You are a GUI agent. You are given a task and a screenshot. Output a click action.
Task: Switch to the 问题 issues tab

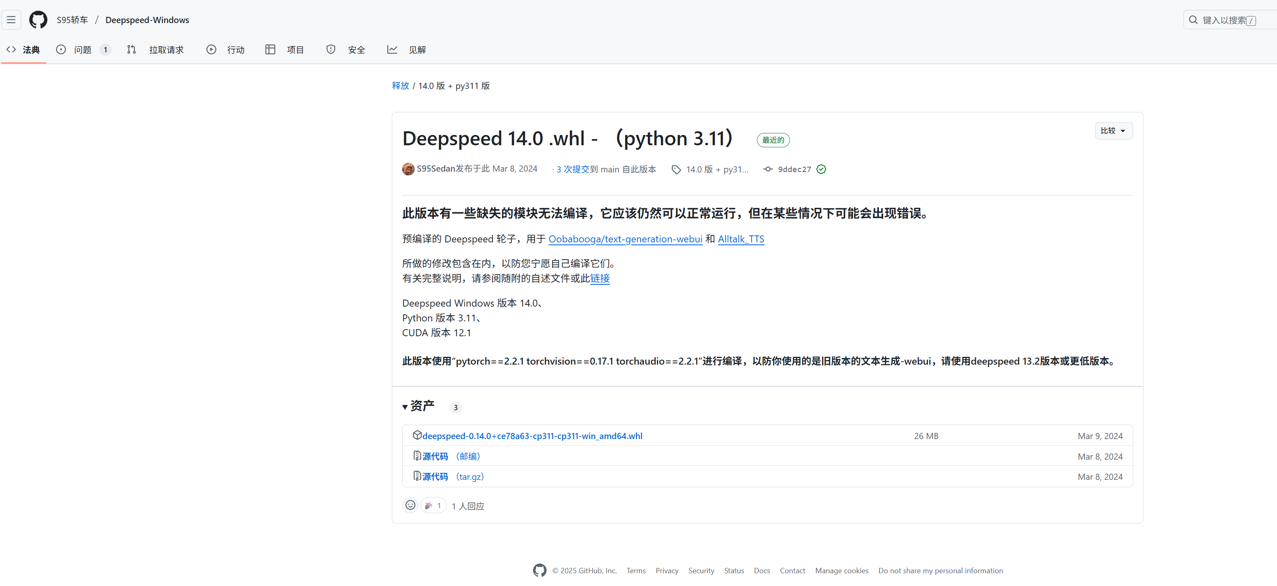83,49
